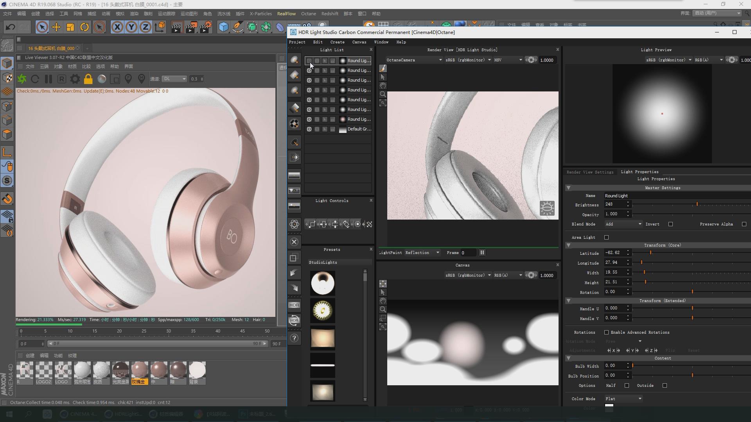Open the RealFlow menu
Viewport: 751px width, 422px height.
click(286, 14)
